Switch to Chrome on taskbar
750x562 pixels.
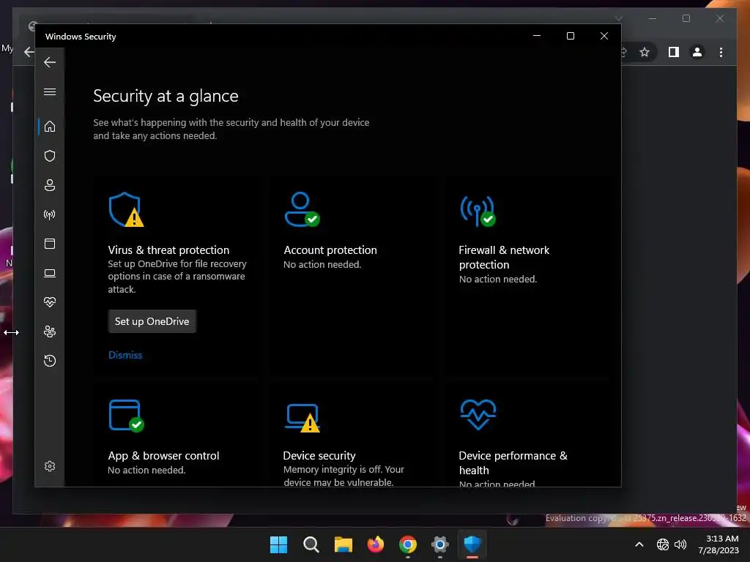[x=407, y=544]
